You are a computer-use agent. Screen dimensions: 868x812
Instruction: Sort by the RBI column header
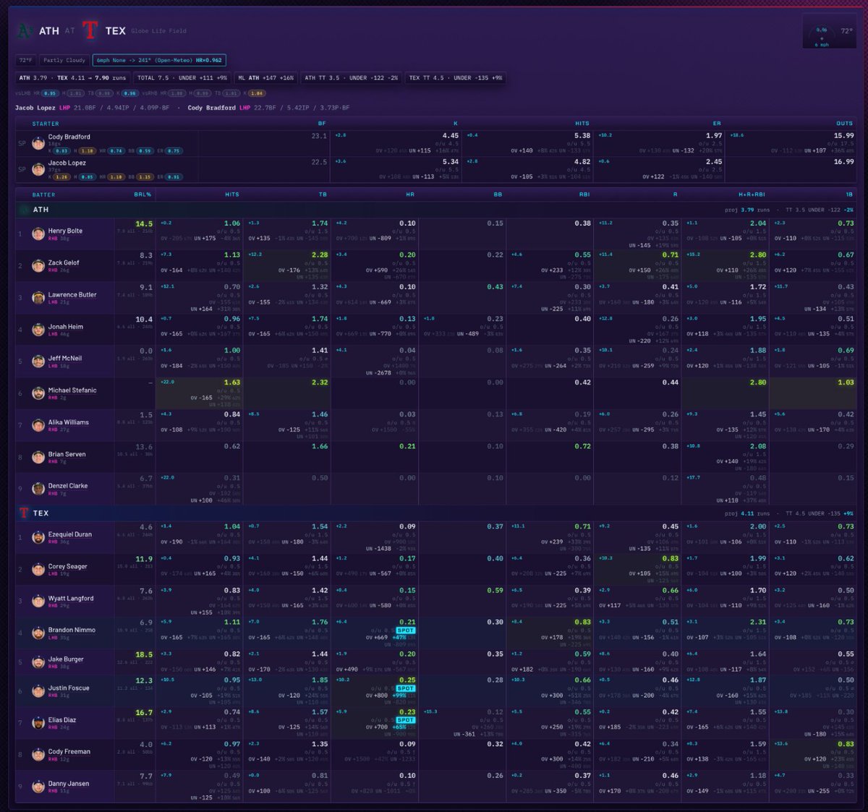click(584, 195)
